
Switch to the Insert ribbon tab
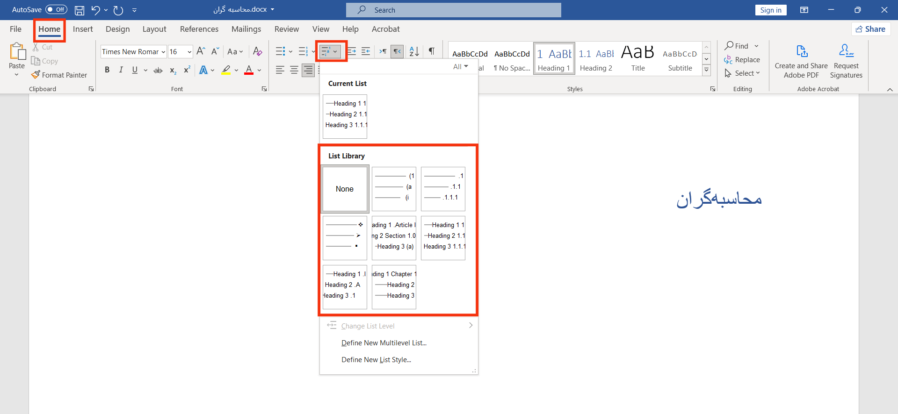pyautogui.click(x=83, y=29)
